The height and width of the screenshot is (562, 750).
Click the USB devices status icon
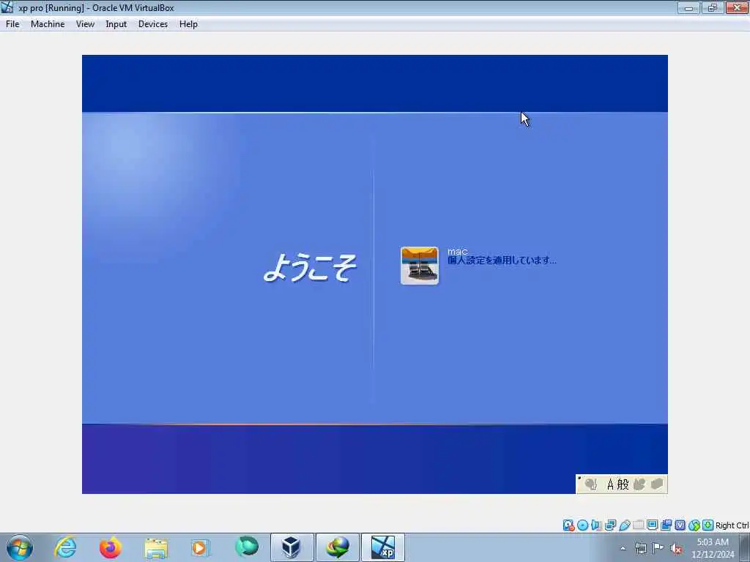click(624, 525)
